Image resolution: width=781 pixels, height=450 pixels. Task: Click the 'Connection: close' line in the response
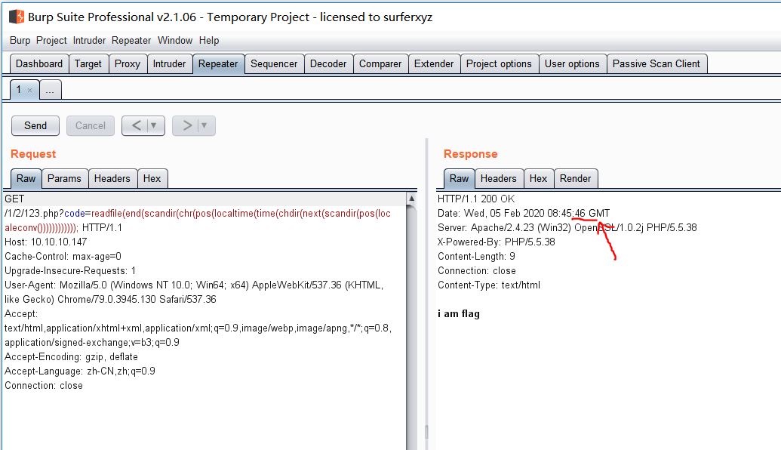point(477,270)
